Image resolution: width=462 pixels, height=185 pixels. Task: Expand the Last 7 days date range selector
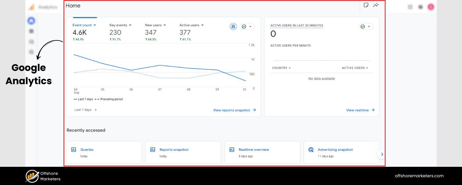coord(85,110)
